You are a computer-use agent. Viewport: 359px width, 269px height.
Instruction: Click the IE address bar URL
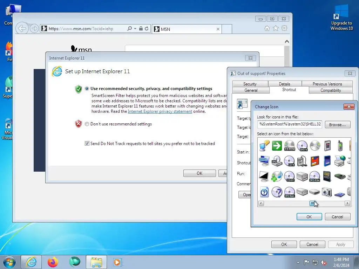point(81,29)
